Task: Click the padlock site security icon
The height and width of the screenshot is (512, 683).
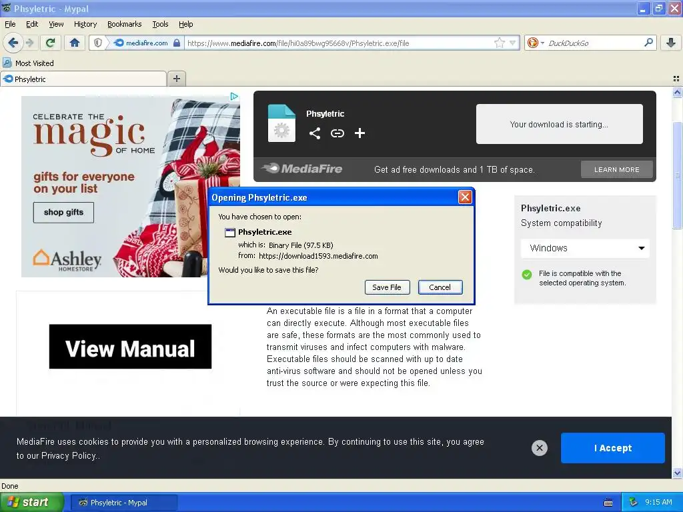Action: coord(176,43)
